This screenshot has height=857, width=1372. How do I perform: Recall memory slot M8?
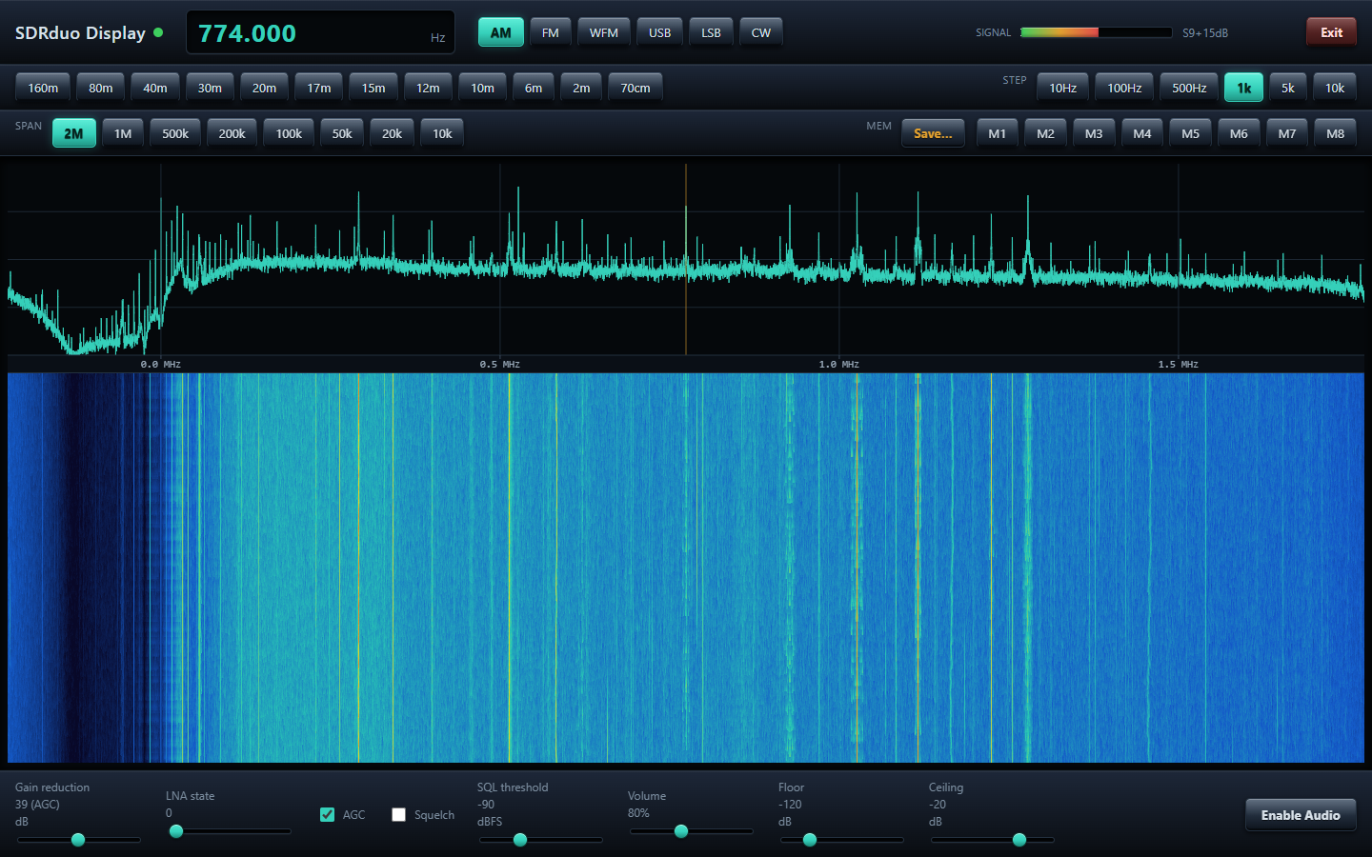point(1336,133)
